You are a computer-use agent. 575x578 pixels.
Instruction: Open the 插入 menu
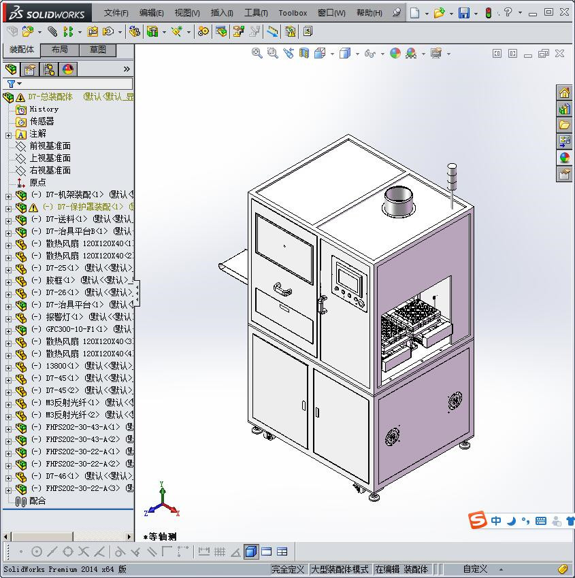[221, 12]
